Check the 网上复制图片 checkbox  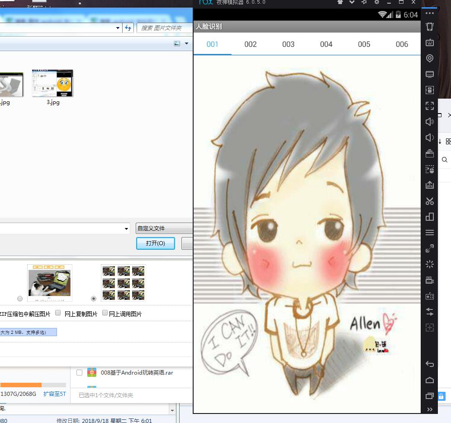pos(58,313)
